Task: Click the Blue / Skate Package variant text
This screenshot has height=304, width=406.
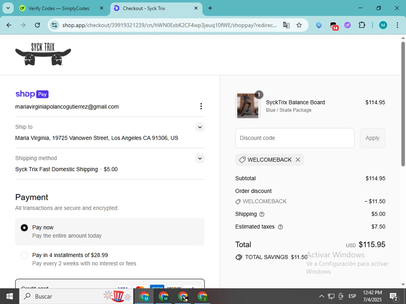Action: 289,110
